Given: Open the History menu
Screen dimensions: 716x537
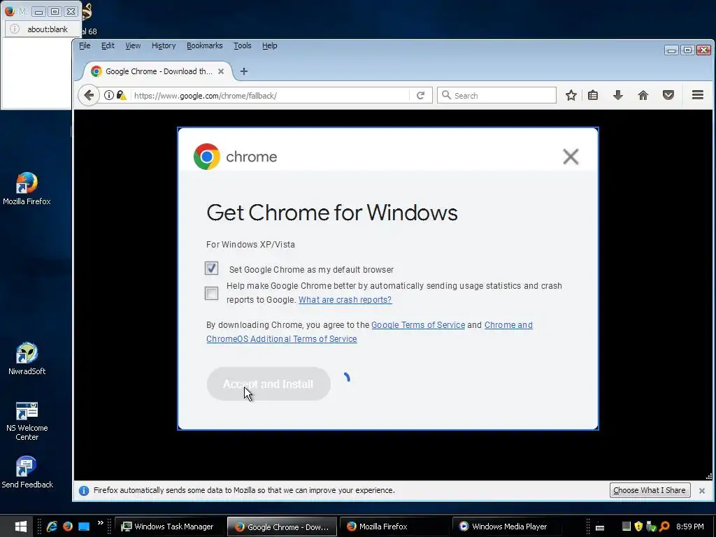Looking at the screenshot, I should point(164,45).
